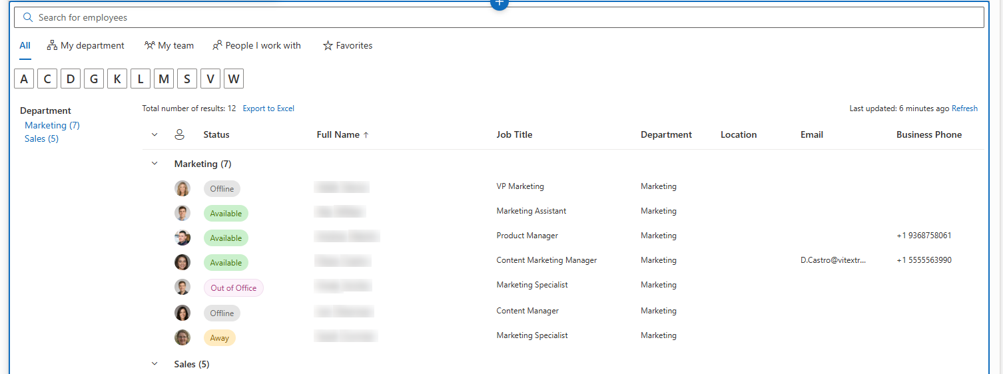Collapse all groups via header chevron
This screenshot has width=1003, height=374.
click(155, 134)
